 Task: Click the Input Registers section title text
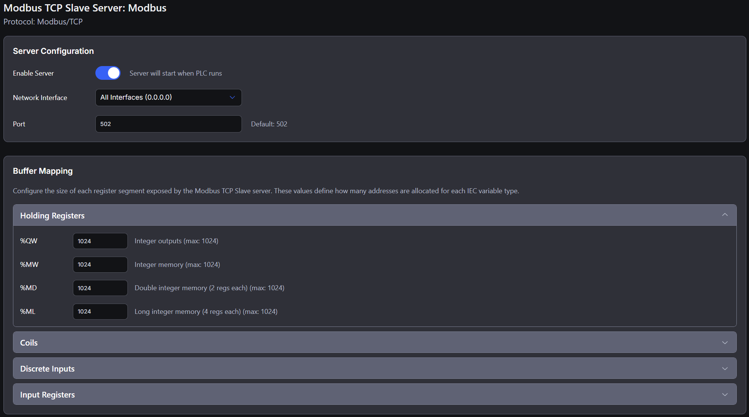pyautogui.click(x=47, y=394)
